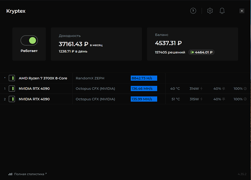Click the power lightning icon next to 314W
The height and width of the screenshot is (180, 251).
tap(202, 88)
